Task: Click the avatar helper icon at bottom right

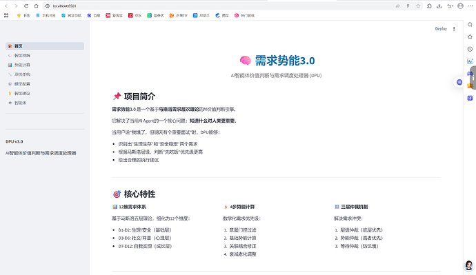Action: [x=469, y=265]
